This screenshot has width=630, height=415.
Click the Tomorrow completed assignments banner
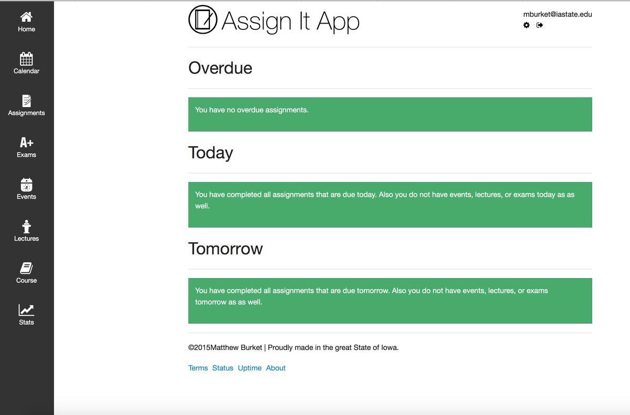[390, 300]
